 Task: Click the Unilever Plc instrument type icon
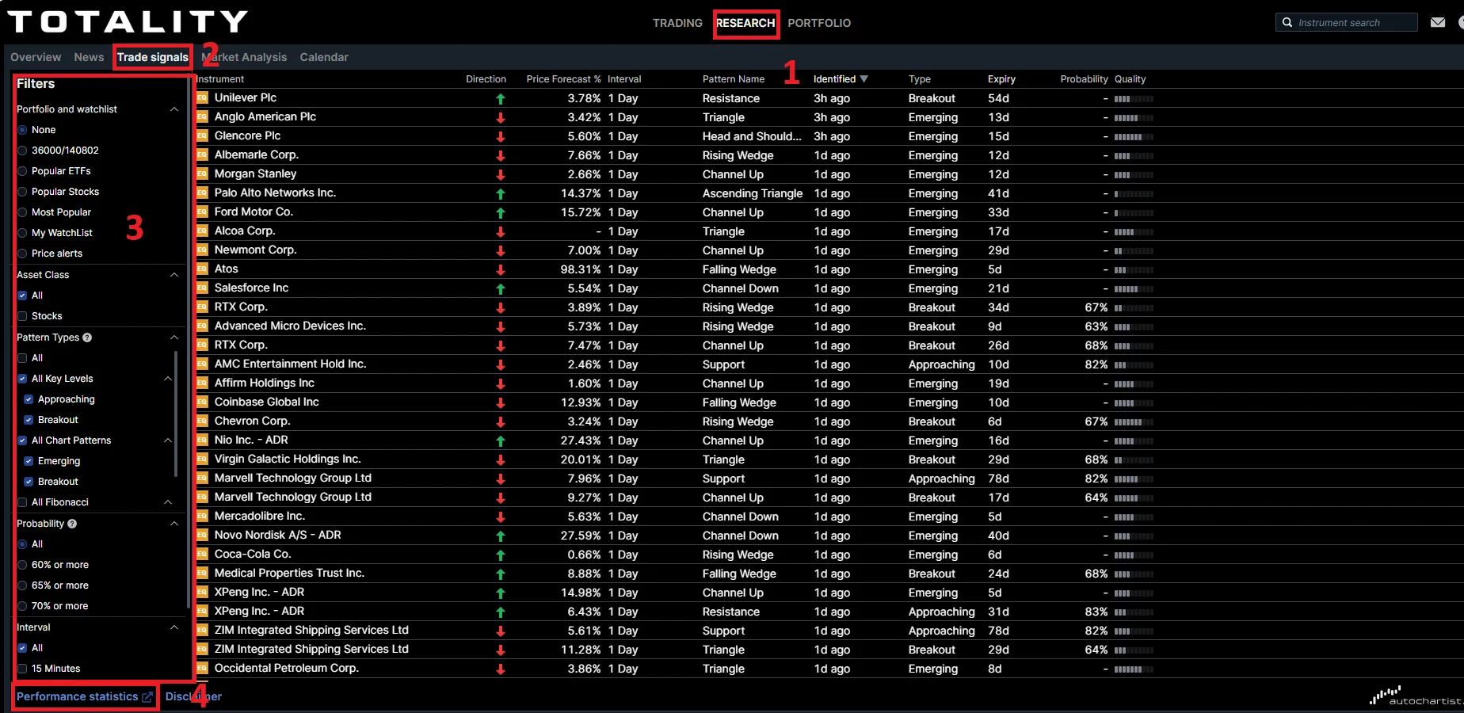tap(202, 97)
